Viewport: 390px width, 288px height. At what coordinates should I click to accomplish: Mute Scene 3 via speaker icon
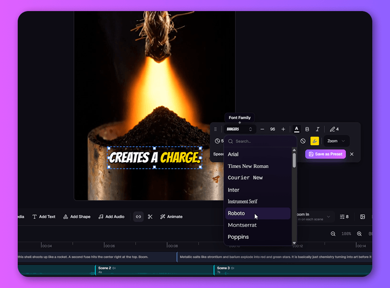(233, 268)
